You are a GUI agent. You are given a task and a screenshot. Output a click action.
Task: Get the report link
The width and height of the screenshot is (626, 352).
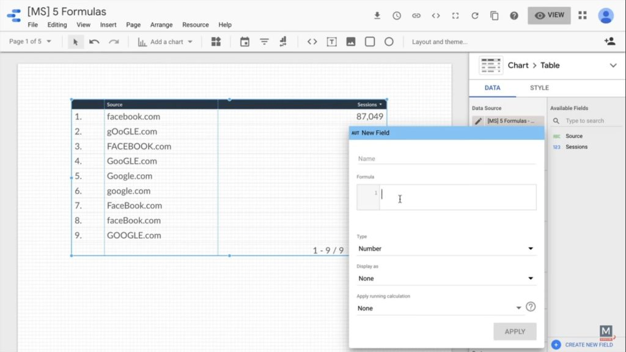pos(416,16)
